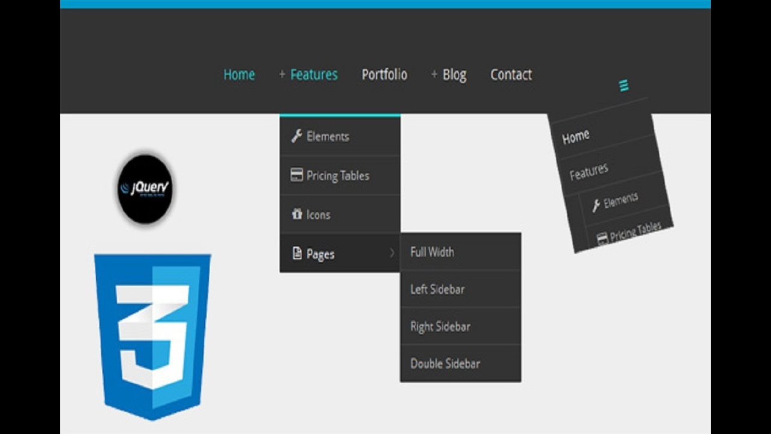Click the chevron arrow on Pages row
The height and width of the screenshot is (434, 771).
pyautogui.click(x=392, y=253)
